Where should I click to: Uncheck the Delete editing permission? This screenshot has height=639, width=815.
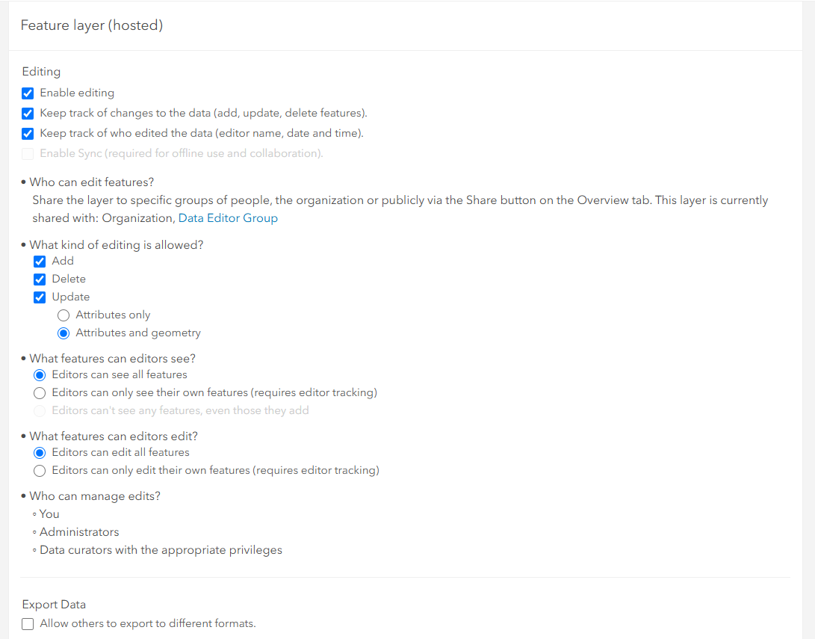[40, 280]
